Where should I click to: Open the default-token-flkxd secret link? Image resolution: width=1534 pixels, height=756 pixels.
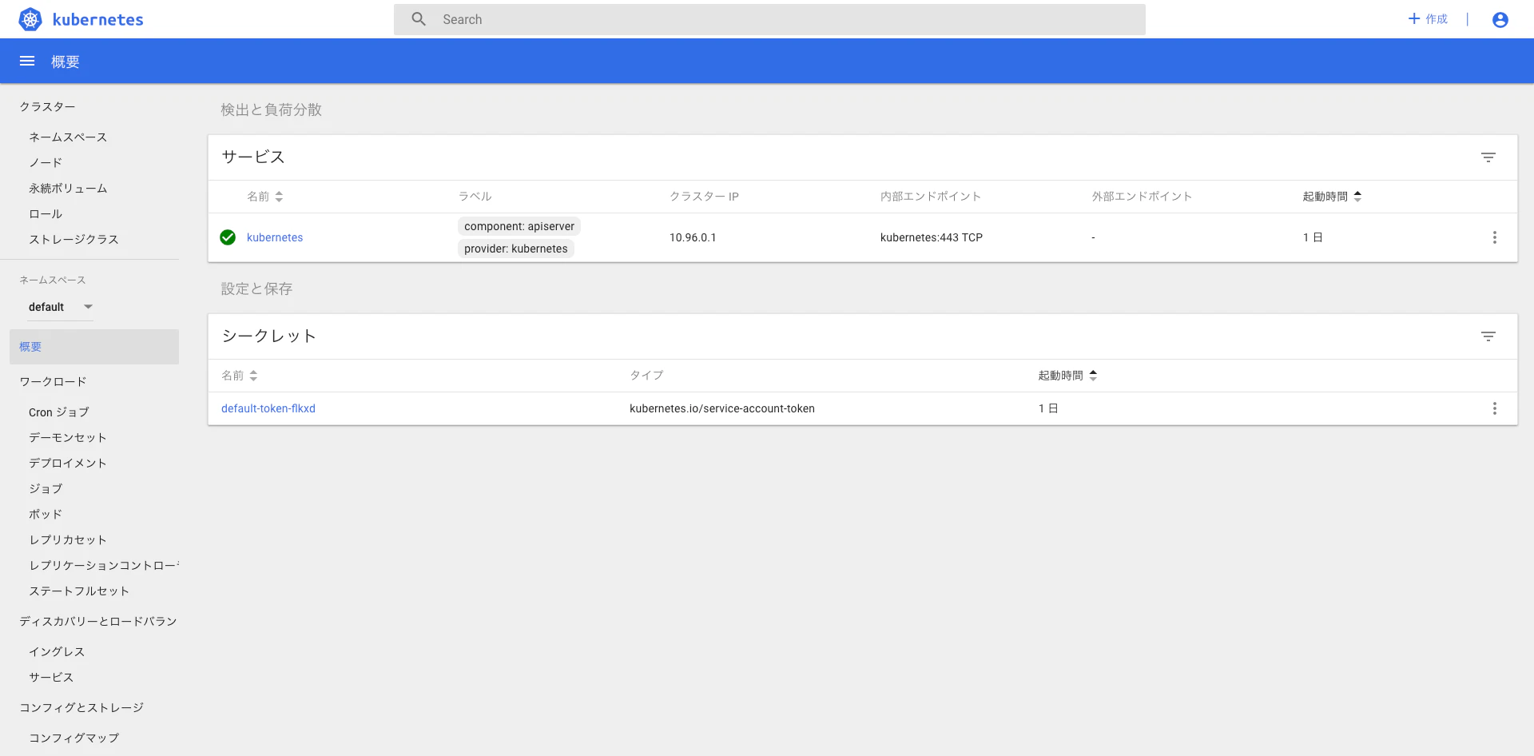tap(268, 408)
